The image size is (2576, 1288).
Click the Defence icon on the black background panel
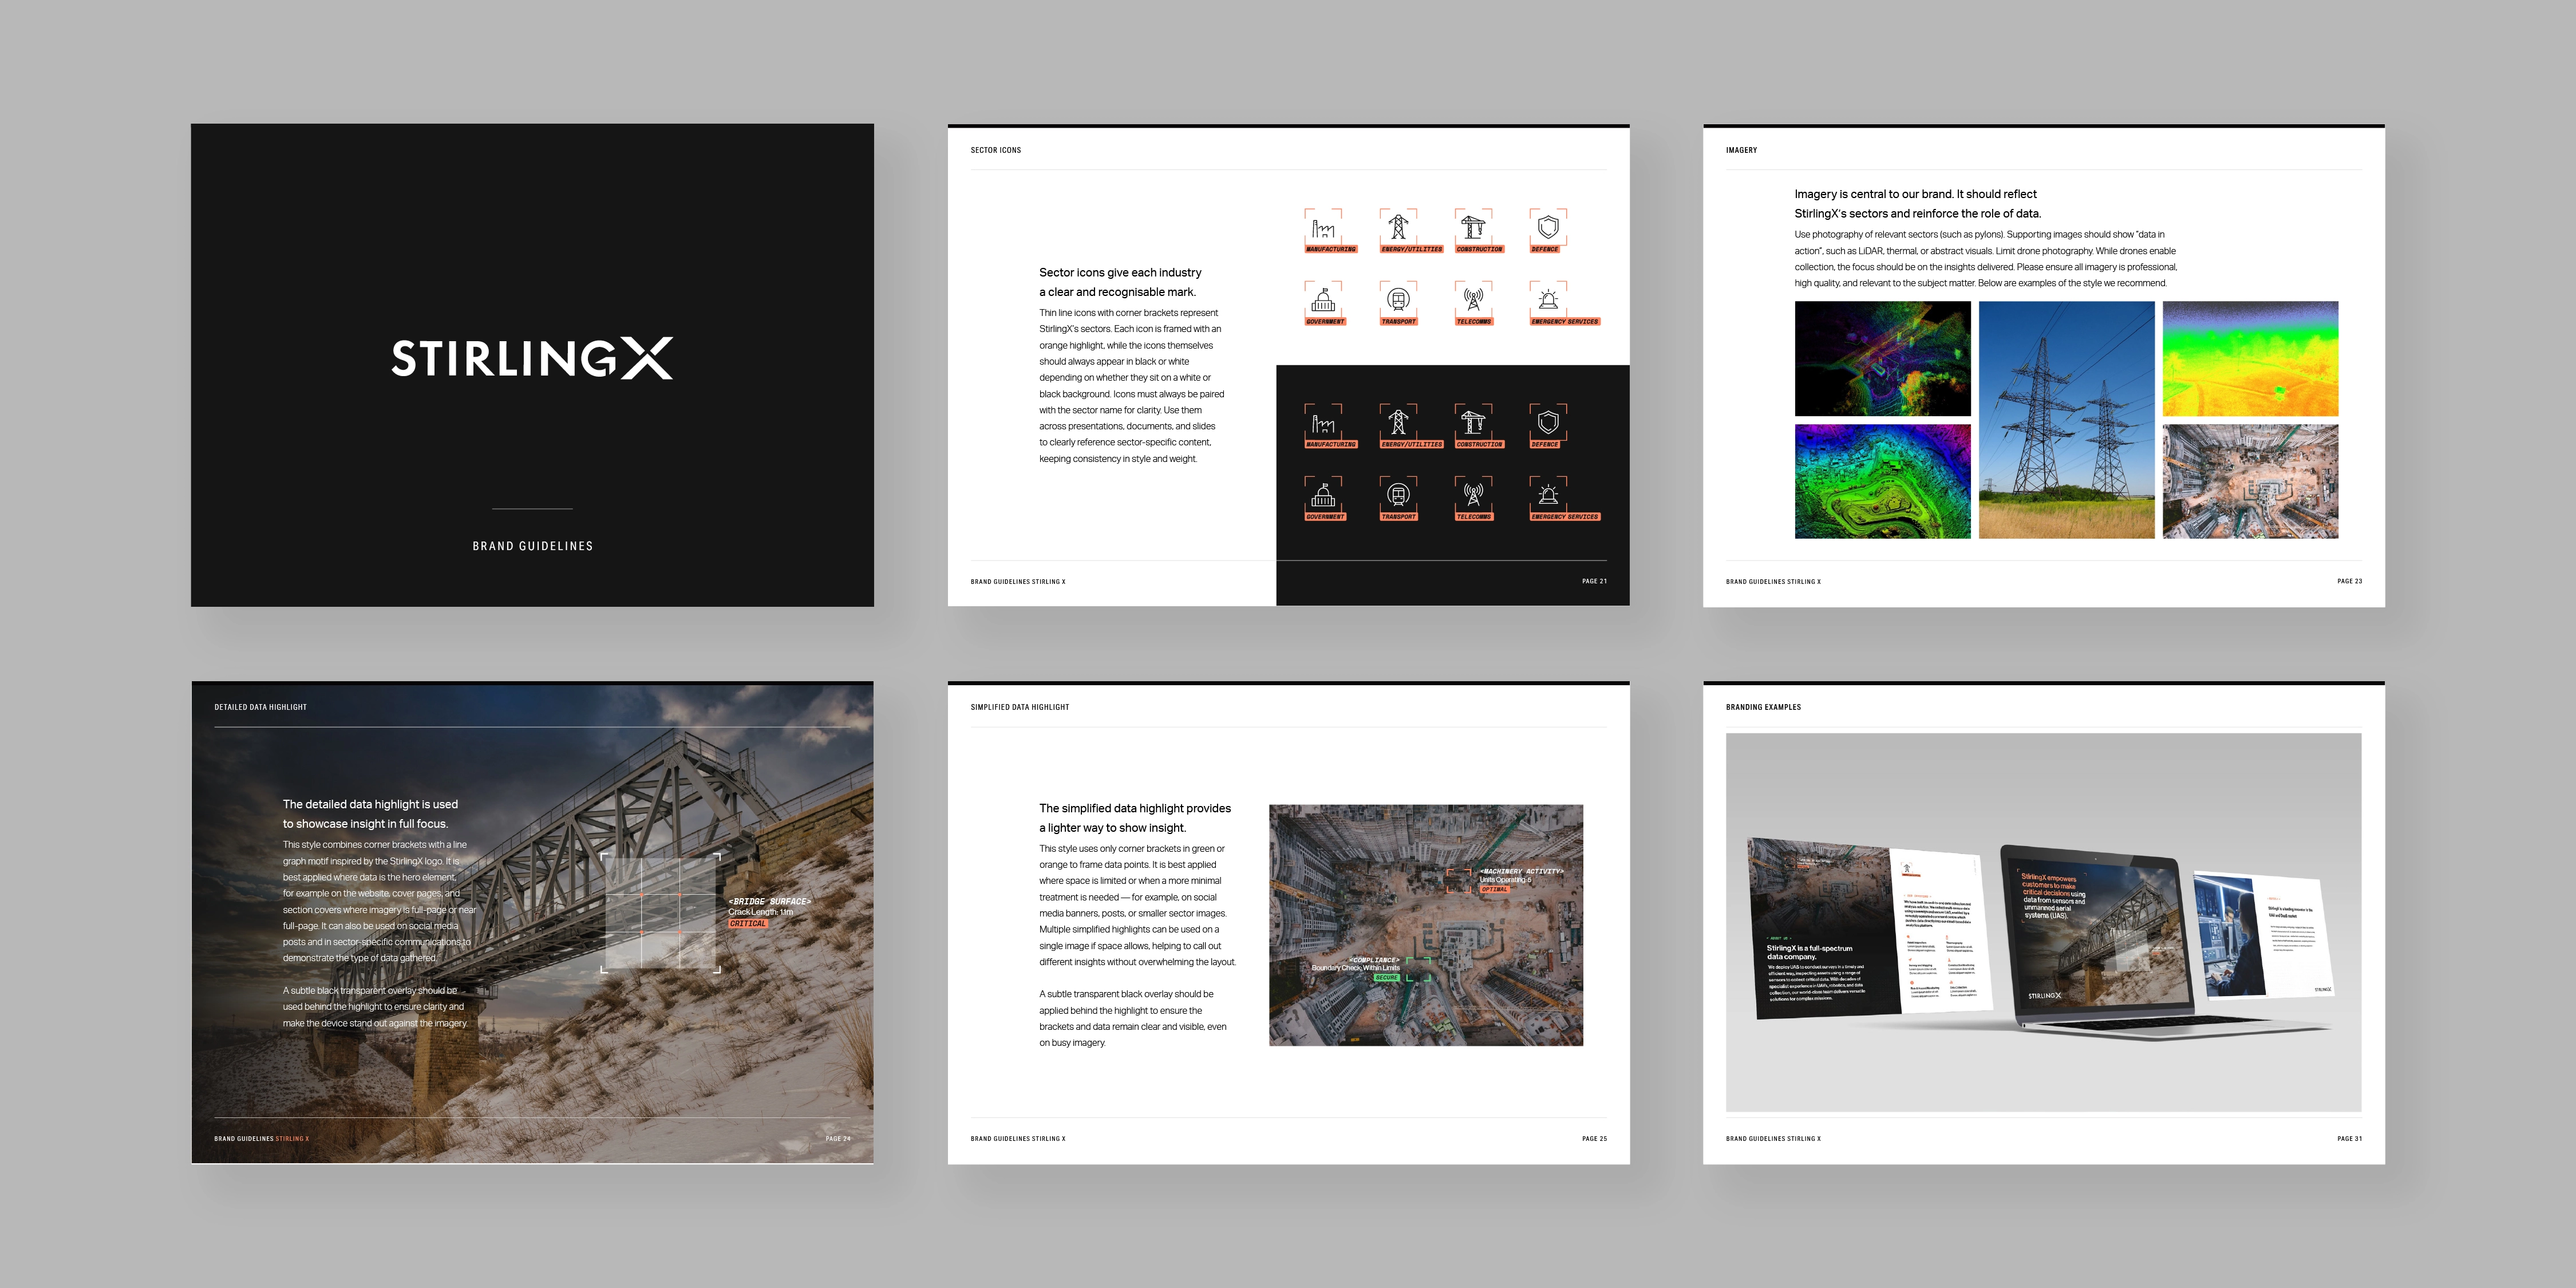[x=1548, y=423]
